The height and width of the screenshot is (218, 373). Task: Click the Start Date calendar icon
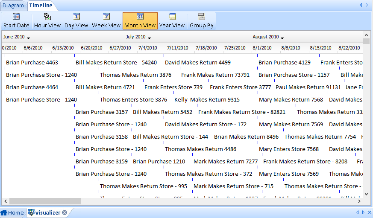tap(16, 17)
